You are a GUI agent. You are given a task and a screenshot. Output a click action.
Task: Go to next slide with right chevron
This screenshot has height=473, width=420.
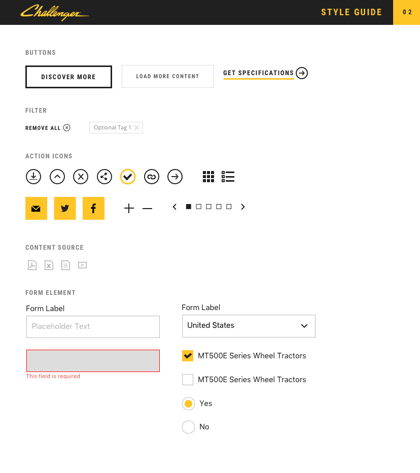tap(242, 207)
